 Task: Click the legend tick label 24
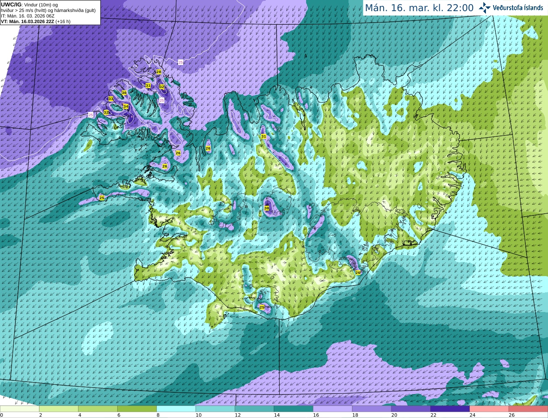click(472, 415)
